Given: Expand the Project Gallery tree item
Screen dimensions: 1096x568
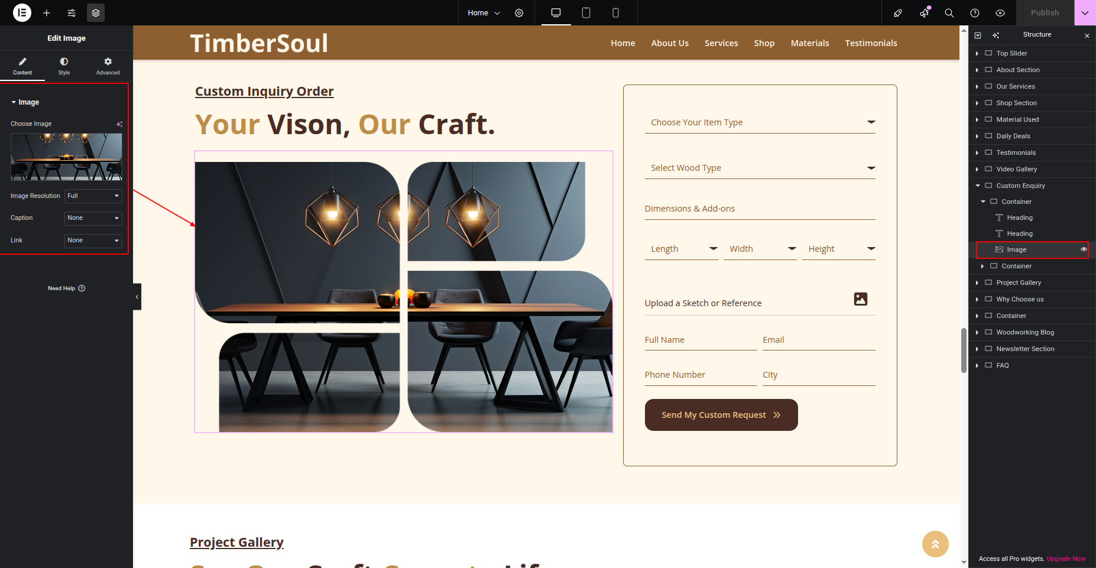Looking at the screenshot, I should tap(977, 283).
